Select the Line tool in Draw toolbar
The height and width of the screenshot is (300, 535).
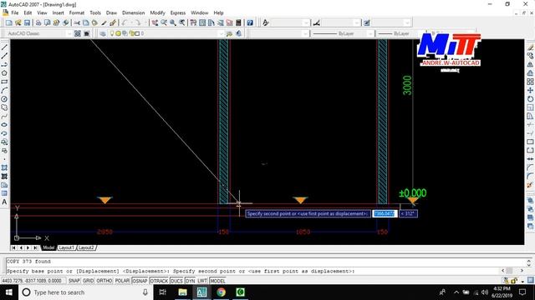tap(4, 47)
